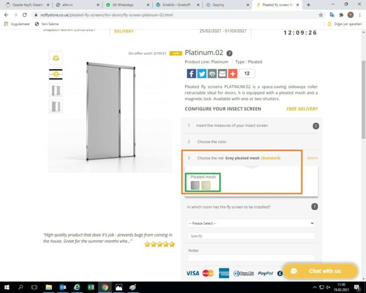Click the print share icon
Image resolution: width=366 pixels, height=293 pixels.
coord(212,74)
